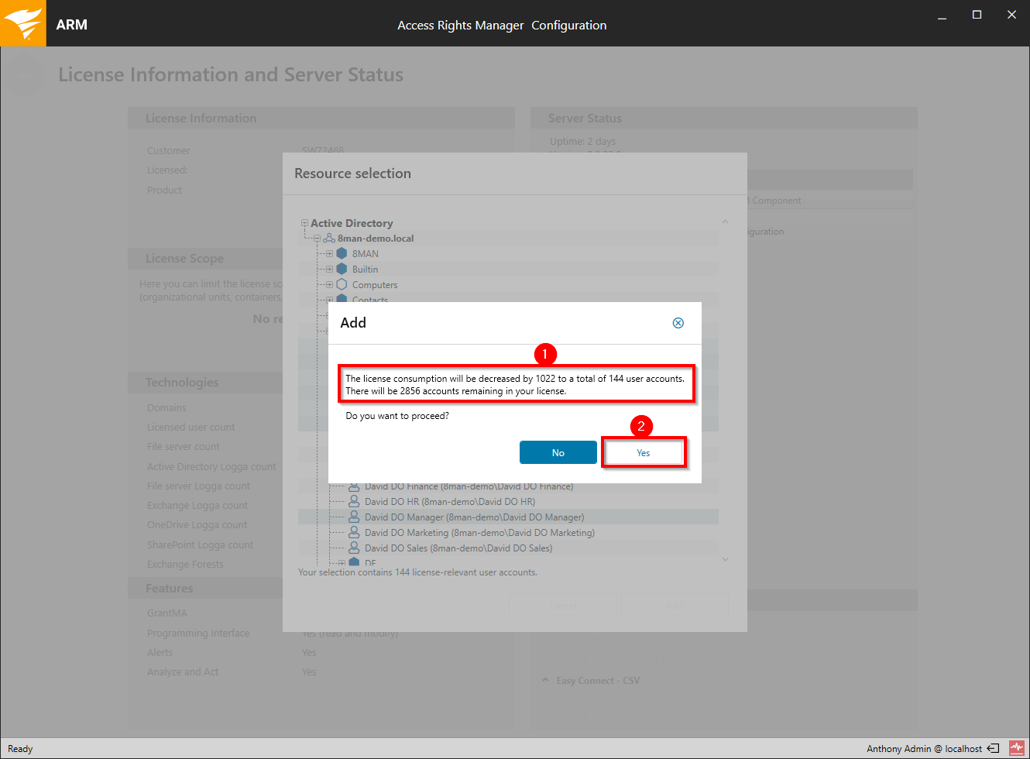Collapse the Active Directory tree node

[x=304, y=223]
